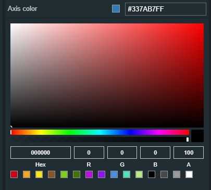Select the light green preset swatch
The height and width of the screenshot is (190, 211).
coord(64,174)
